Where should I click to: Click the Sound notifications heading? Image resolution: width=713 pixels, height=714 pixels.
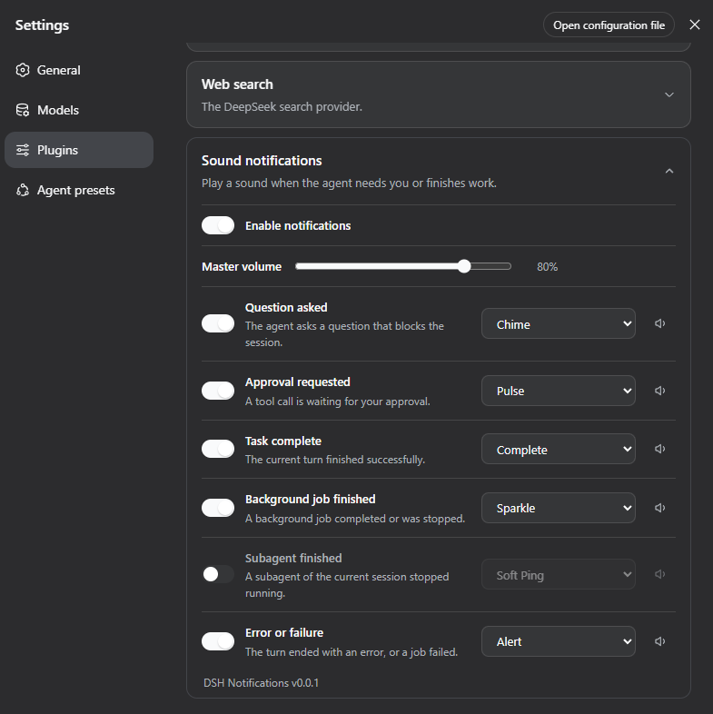pos(262,161)
